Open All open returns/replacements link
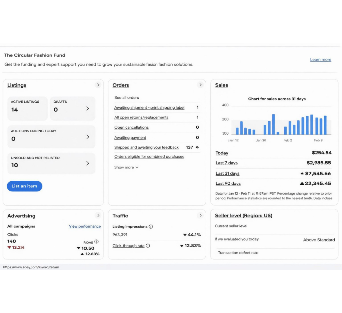This screenshot has height=313, width=342. pos(141,117)
